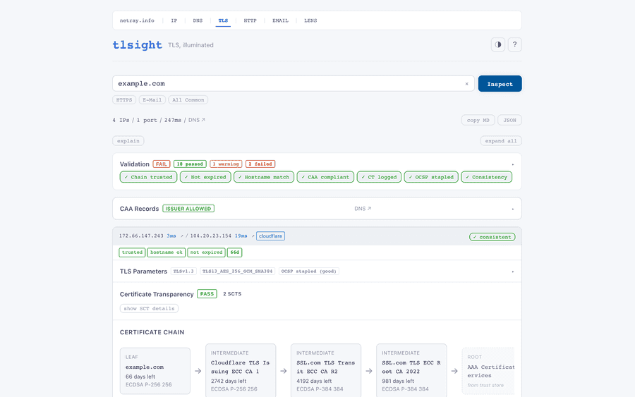Open the LENS tab
Image resolution: width=635 pixels, height=397 pixels.
coord(310,20)
